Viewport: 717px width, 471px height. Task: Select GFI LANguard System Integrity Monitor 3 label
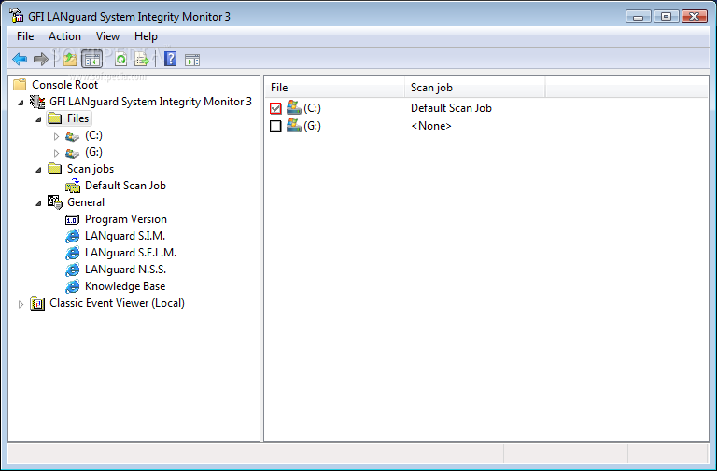tap(150, 102)
